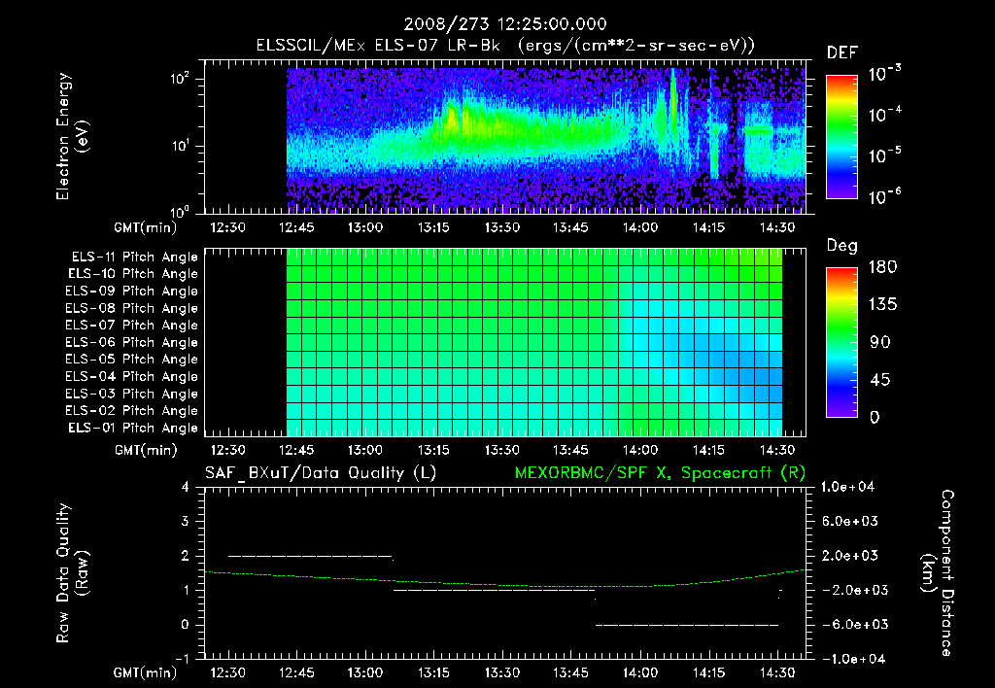Click the Deg pitch angle color bar

842,343
